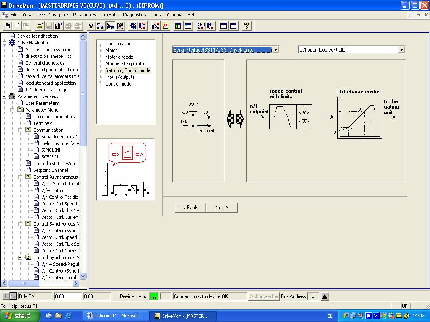This screenshot has width=430, height=322.
Task: Click the folder quick launch icon in taskbar
Action: [58, 316]
